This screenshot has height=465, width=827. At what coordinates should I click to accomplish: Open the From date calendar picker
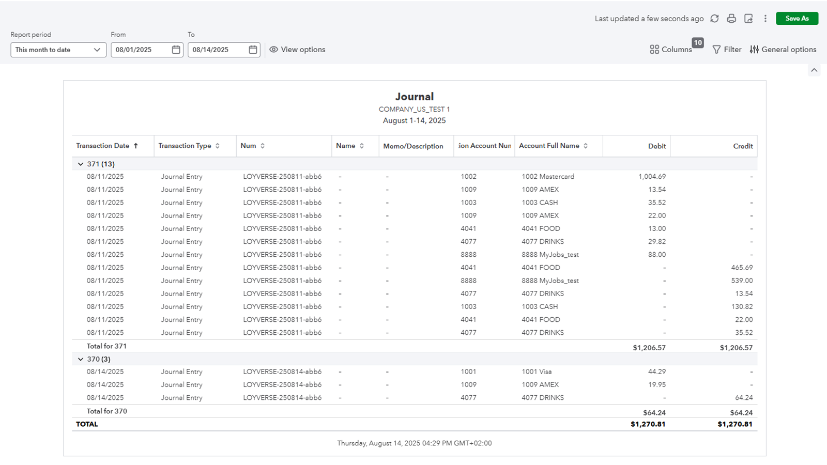point(176,50)
